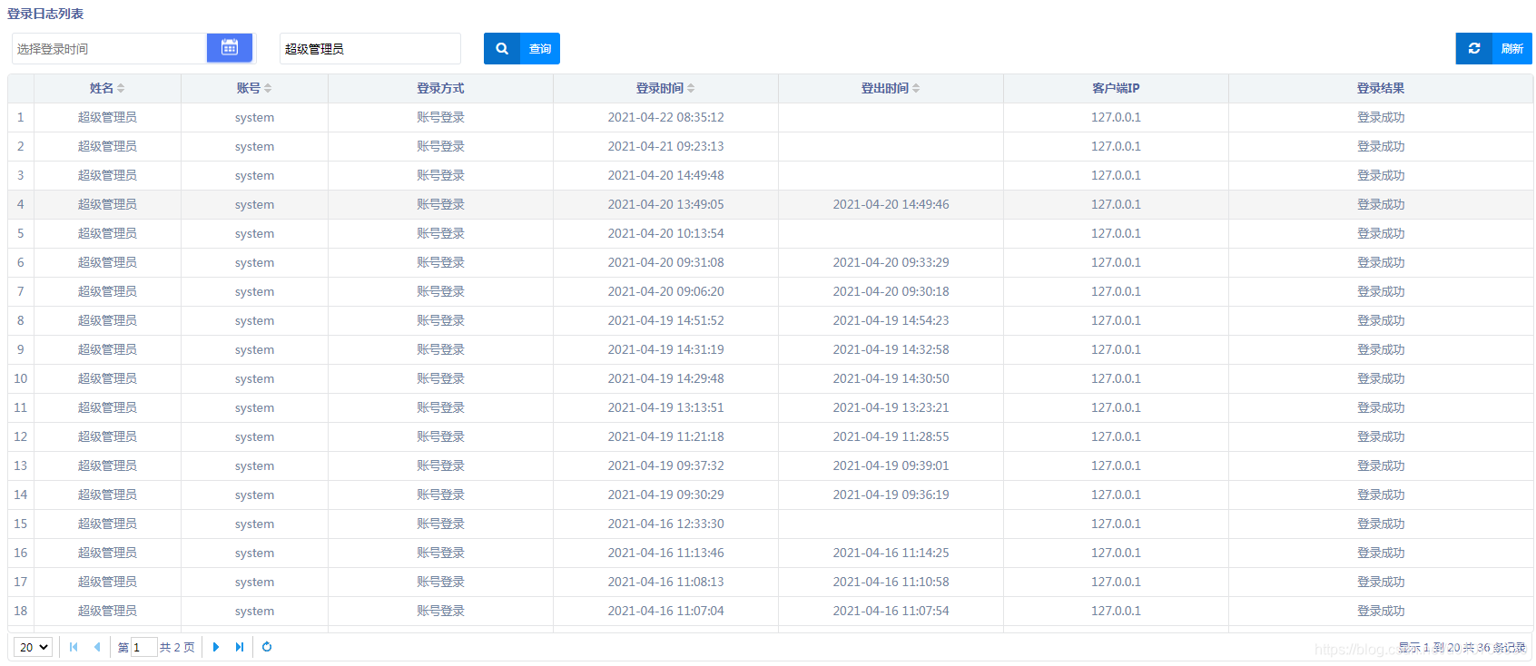Click 127.0.0.1 in row 2

1116,146
